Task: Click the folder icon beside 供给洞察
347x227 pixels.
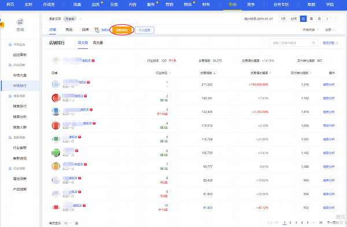Action: [10, 65]
